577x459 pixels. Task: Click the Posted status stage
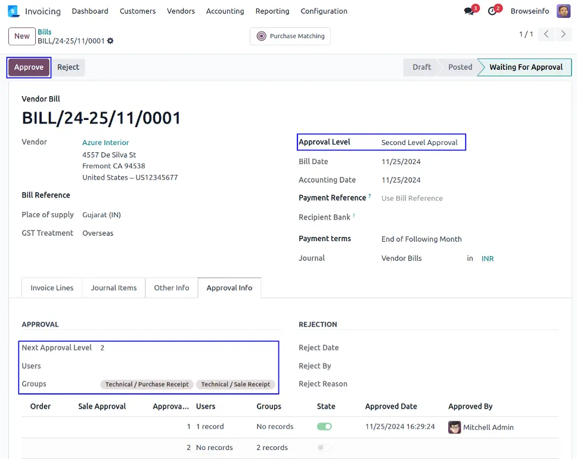(460, 67)
